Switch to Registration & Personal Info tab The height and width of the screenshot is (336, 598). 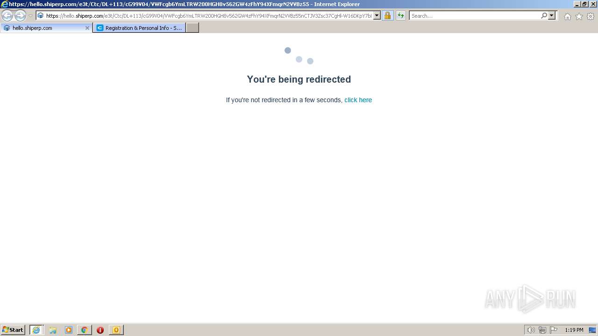139,28
